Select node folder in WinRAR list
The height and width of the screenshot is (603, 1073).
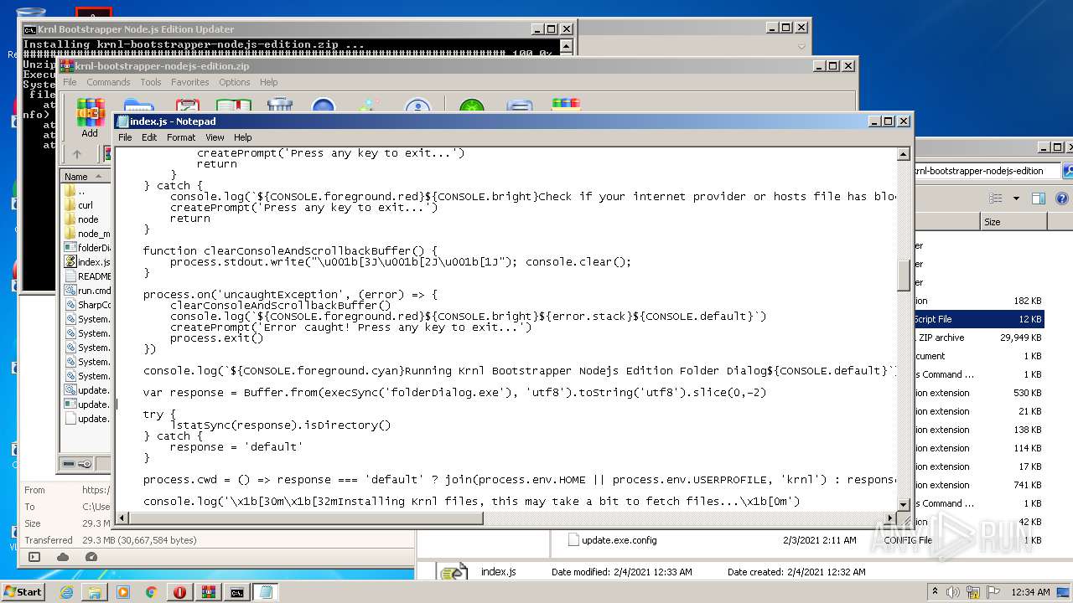tap(87, 219)
